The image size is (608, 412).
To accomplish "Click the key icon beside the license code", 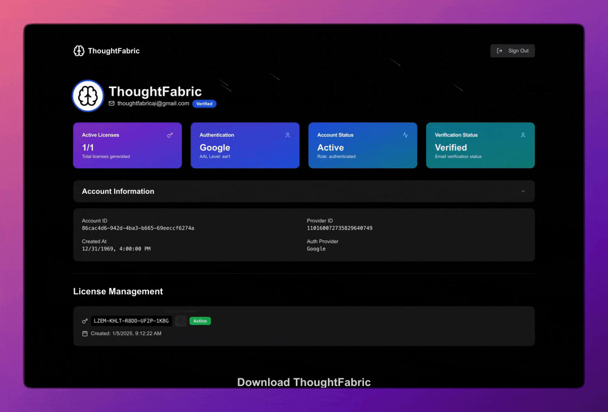I will [x=85, y=321].
